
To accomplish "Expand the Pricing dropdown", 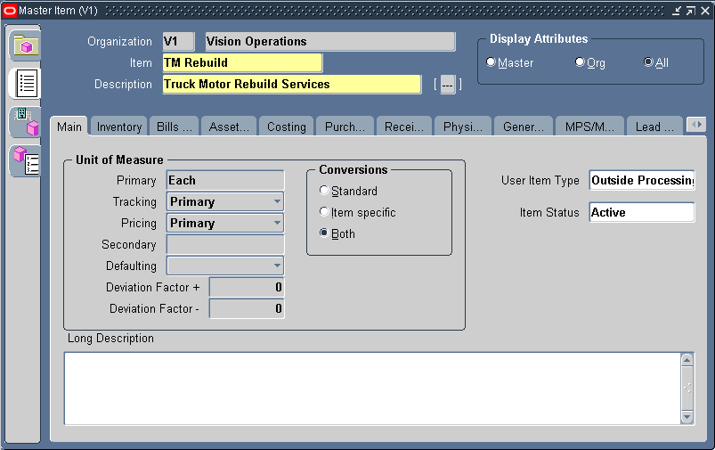I will pyautogui.click(x=277, y=223).
